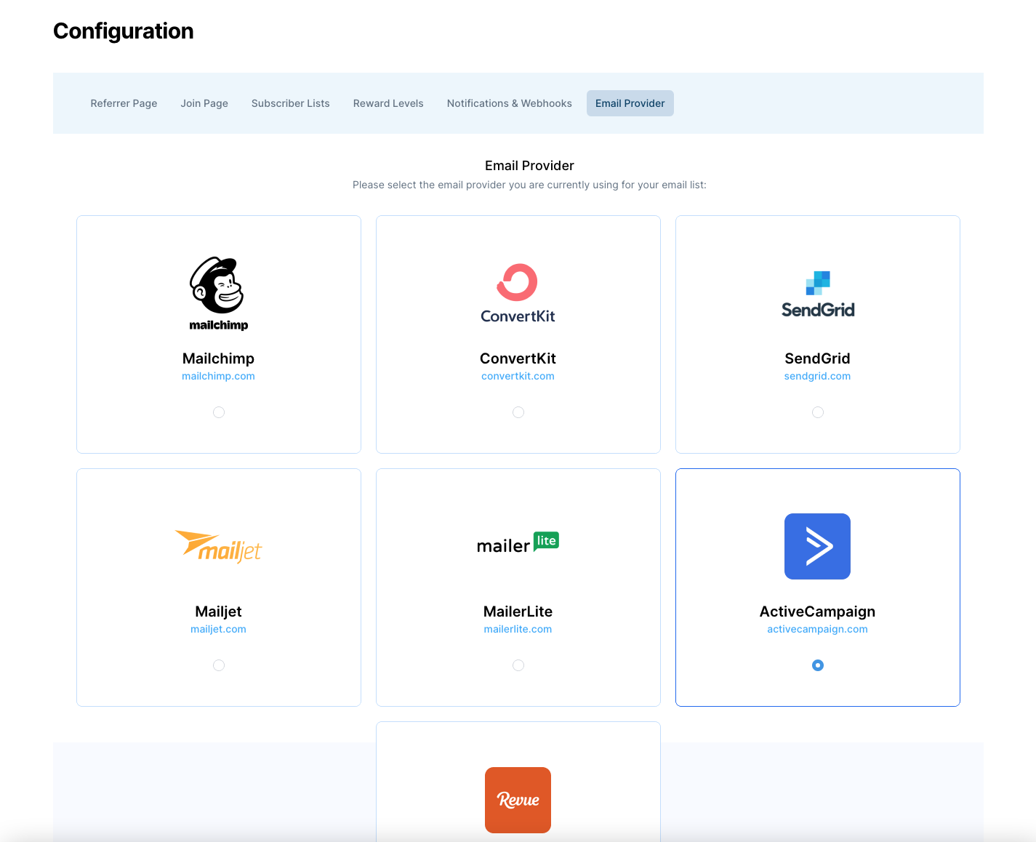
Task: Select the ConvertKit radio button
Action: tap(518, 412)
